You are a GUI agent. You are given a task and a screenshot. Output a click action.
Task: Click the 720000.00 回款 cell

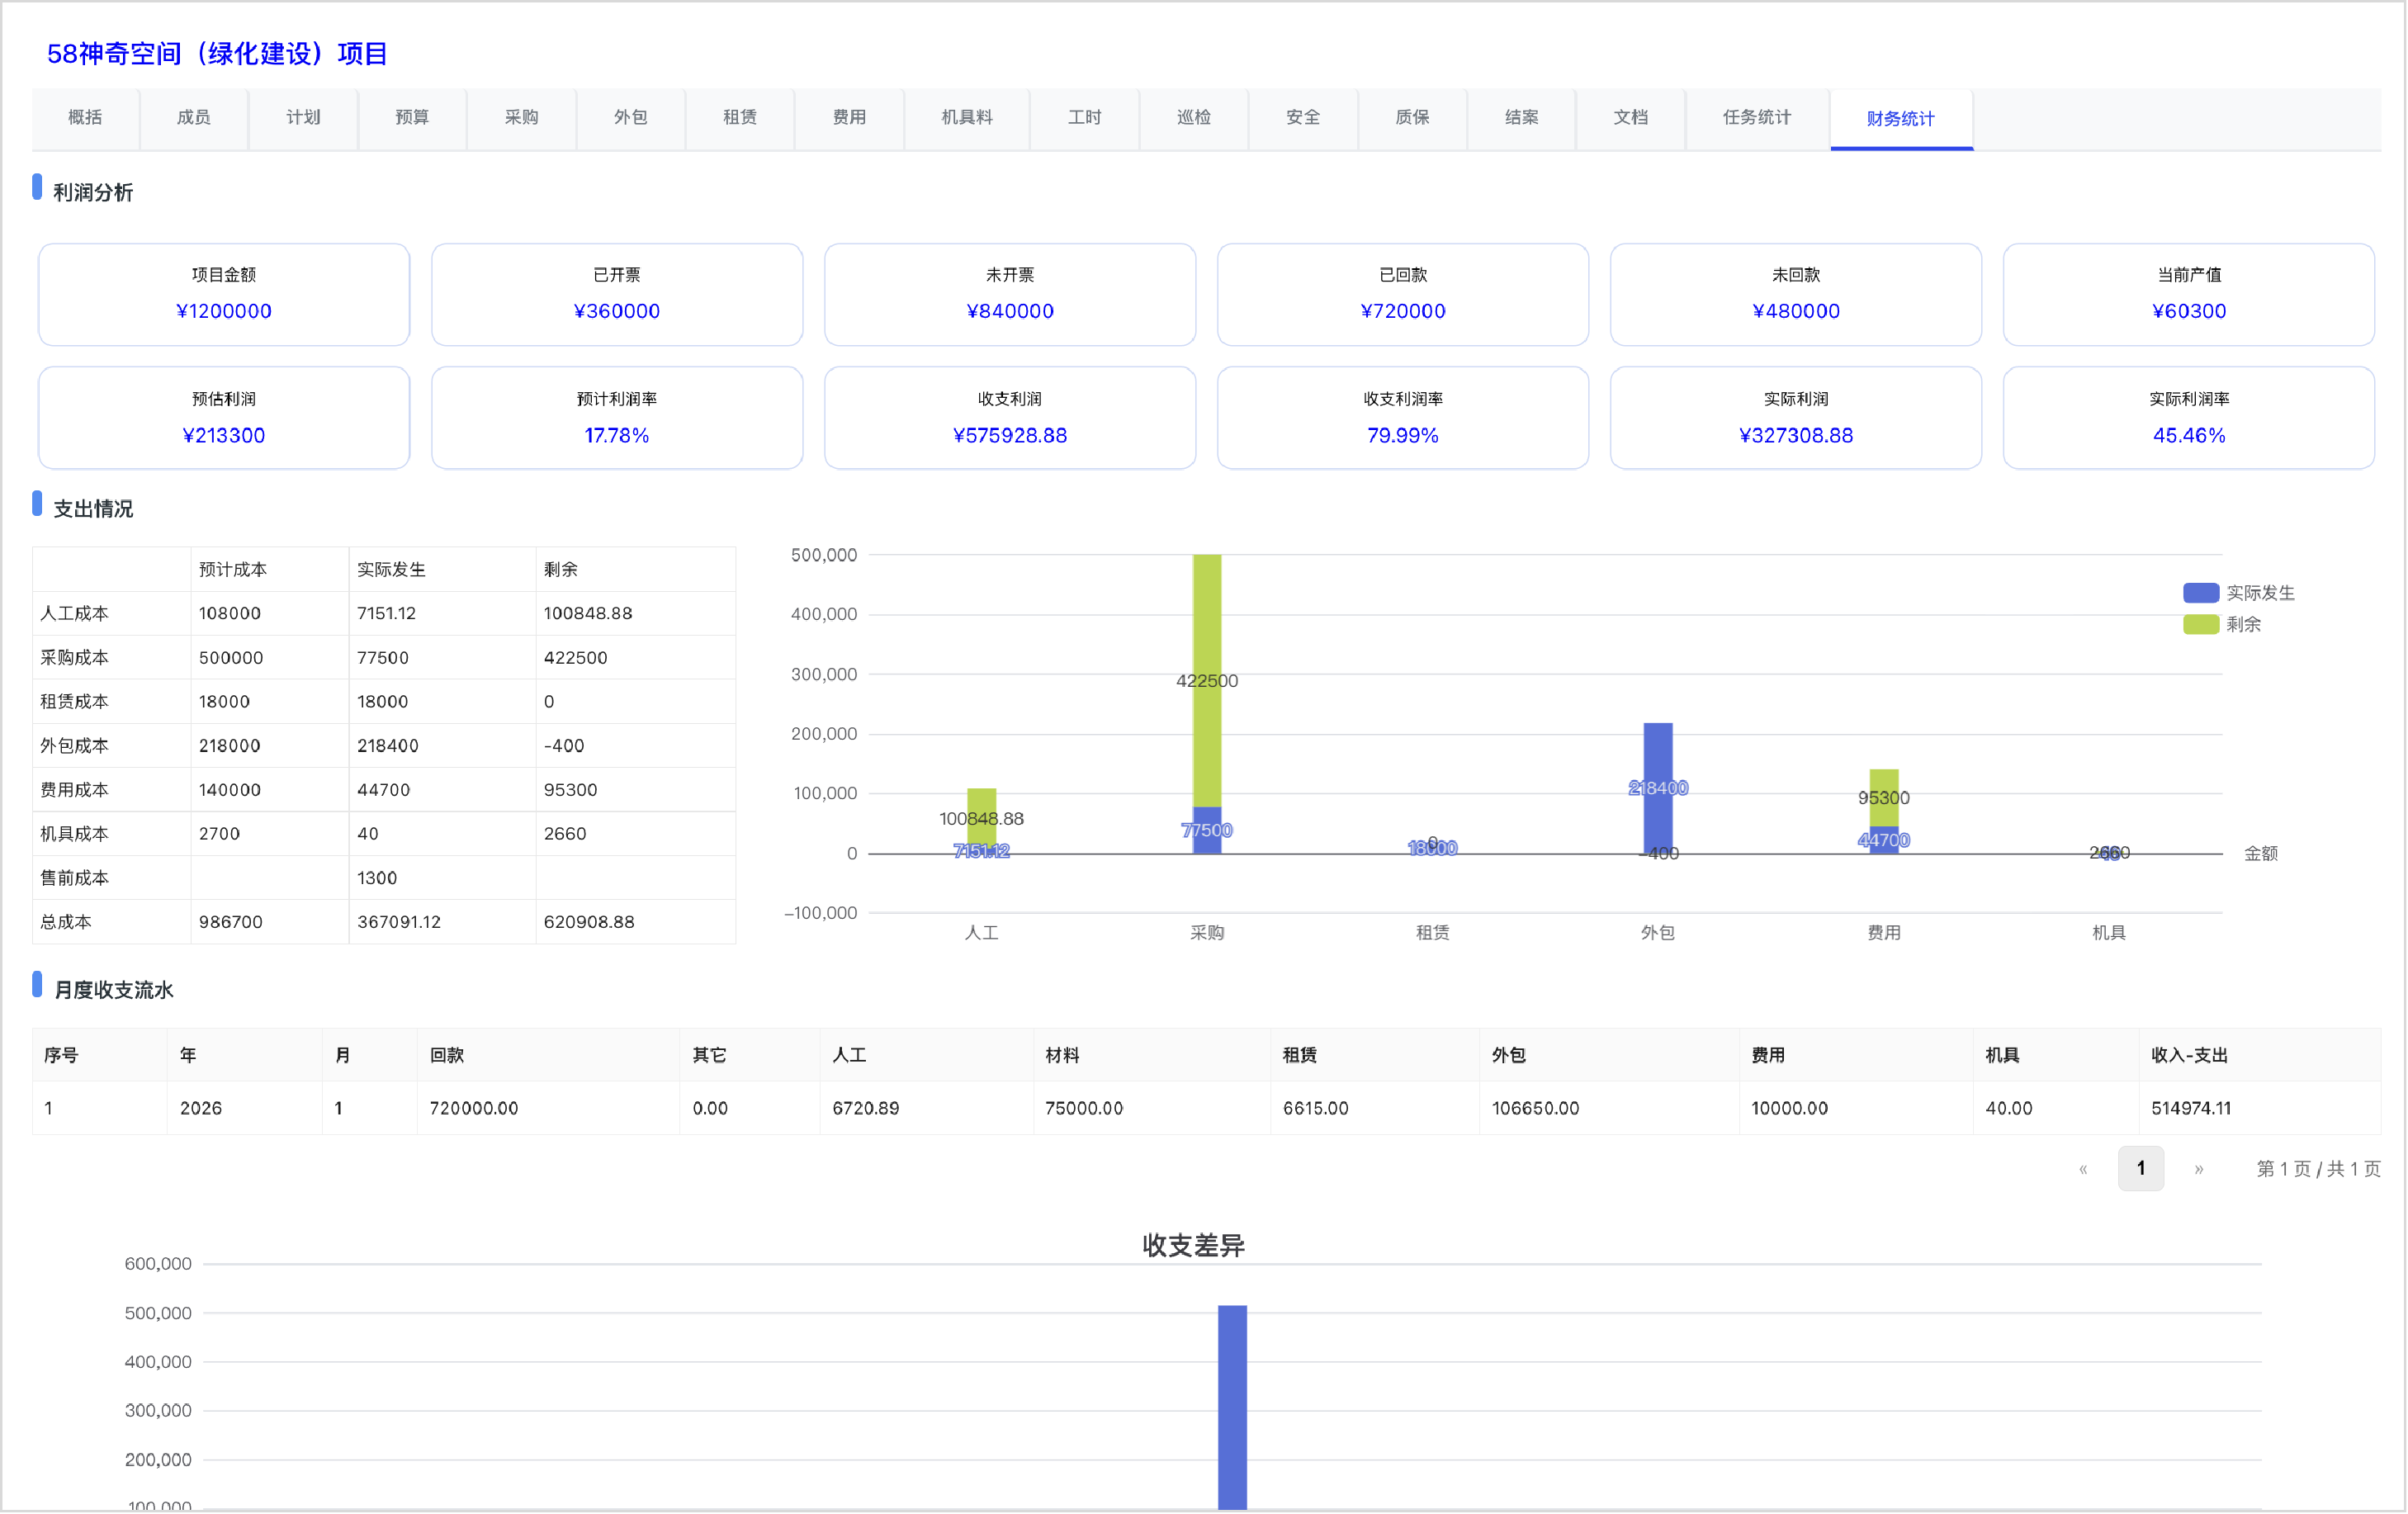(x=474, y=1109)
